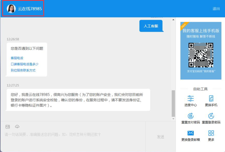225x152 pixels.
Task: Open the 更多 grid icon
Action: coord(211,133)
